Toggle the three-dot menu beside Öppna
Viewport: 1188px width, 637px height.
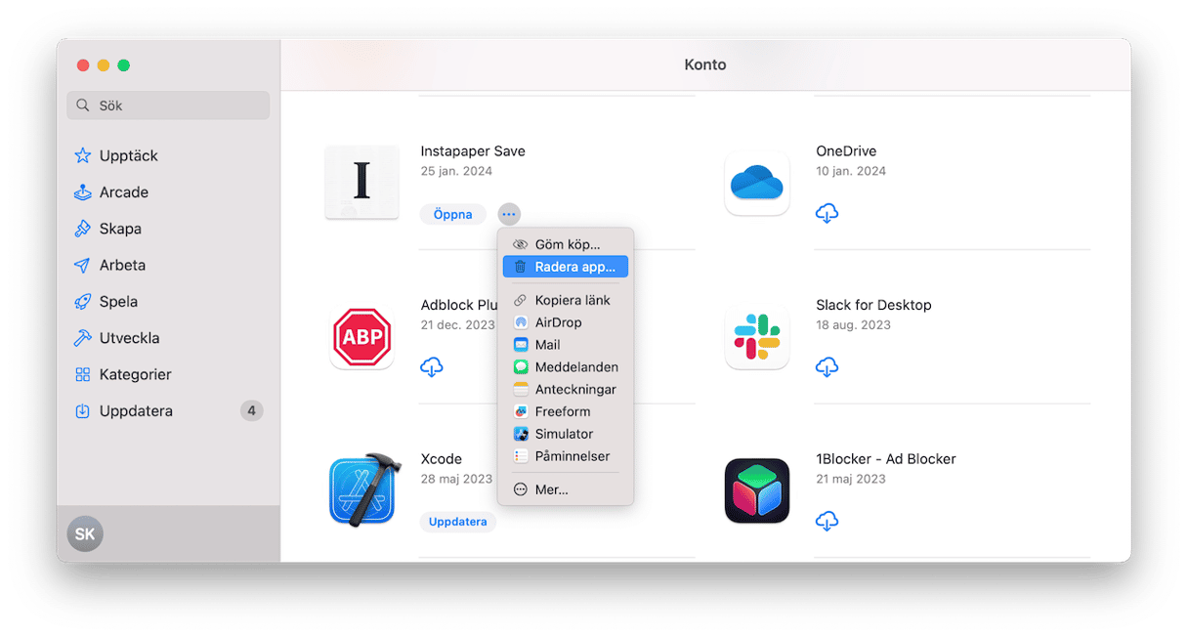coord(509,214)
